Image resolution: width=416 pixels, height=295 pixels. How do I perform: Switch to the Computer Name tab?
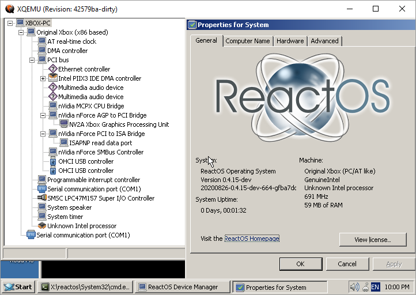coord(248,41)
